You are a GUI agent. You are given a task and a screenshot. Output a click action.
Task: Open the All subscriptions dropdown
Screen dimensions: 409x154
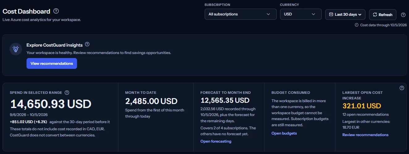[241, 14]
